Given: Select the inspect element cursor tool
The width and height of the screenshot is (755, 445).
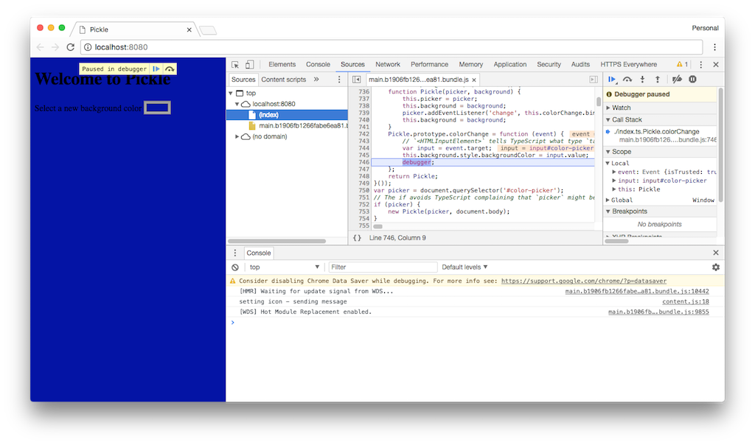Looking at the screenshot, I should click(x=234, y=64).
